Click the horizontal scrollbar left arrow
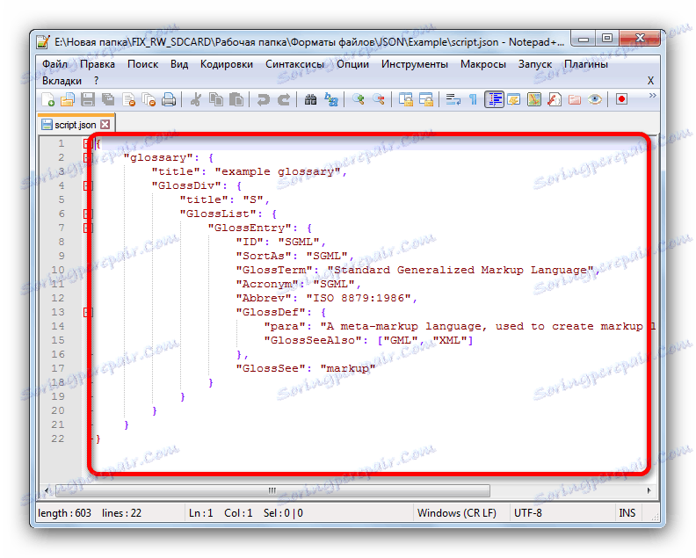 point(47,490)
